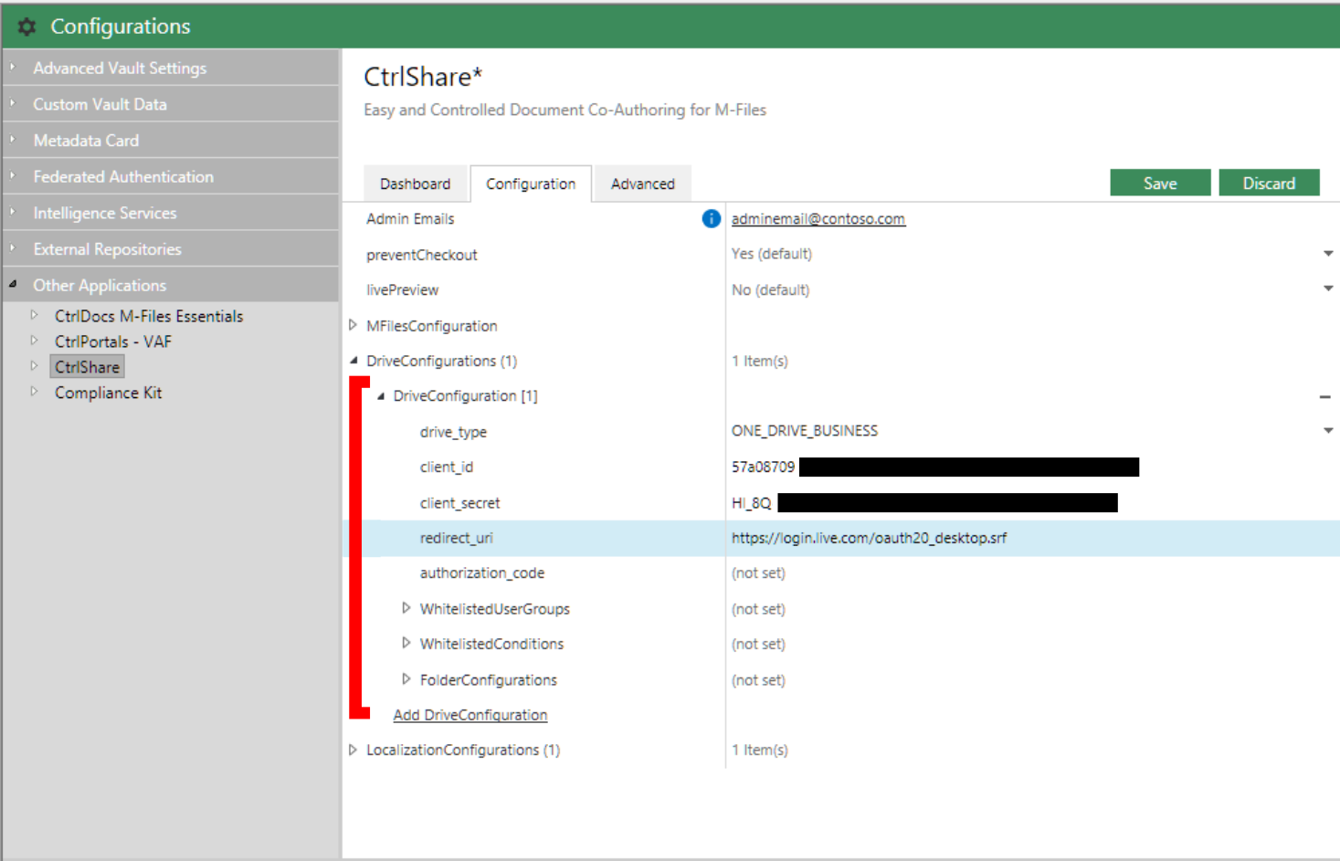Image resolution: width=1340 pixels, height=861 pixels.
Task: Click the Configurations gear icon
Action: [26, 26]
